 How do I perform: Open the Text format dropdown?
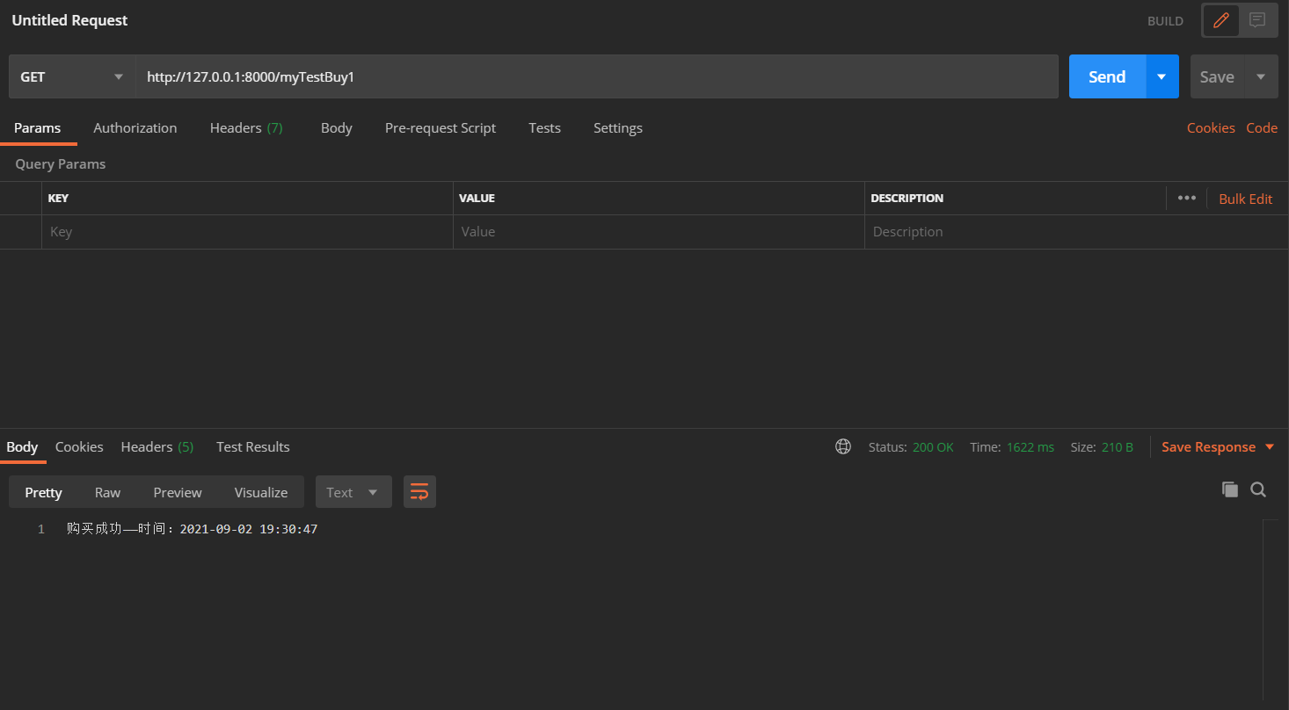click(353, 492)
